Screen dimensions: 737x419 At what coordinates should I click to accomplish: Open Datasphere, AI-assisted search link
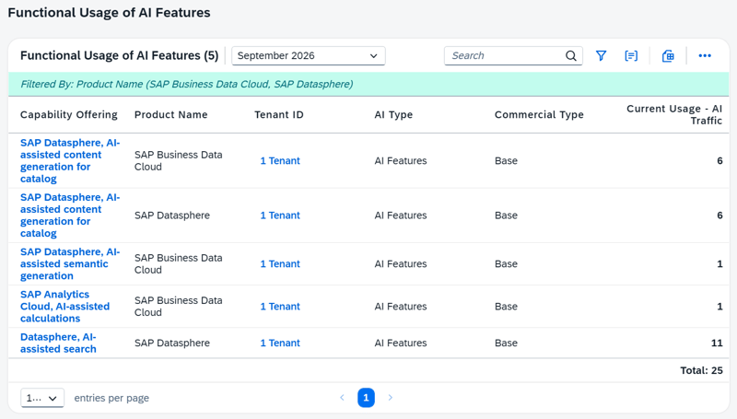pyautogui.click(x=58, y=343)
